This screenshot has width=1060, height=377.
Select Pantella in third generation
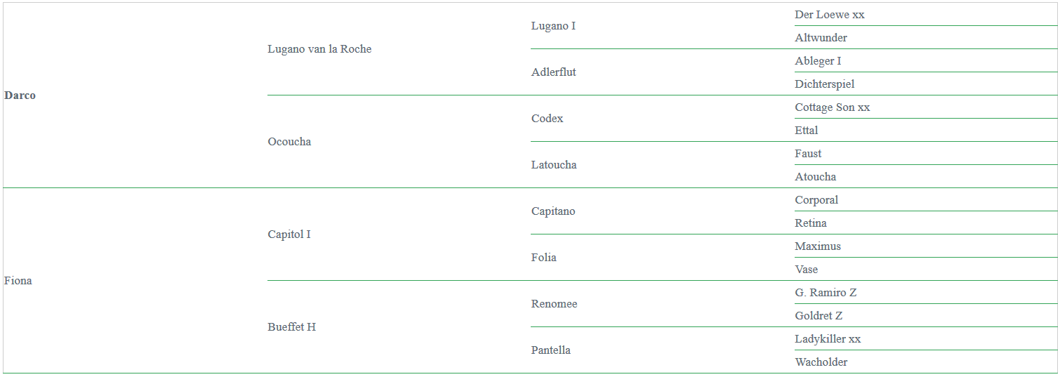tap(551, 350)
